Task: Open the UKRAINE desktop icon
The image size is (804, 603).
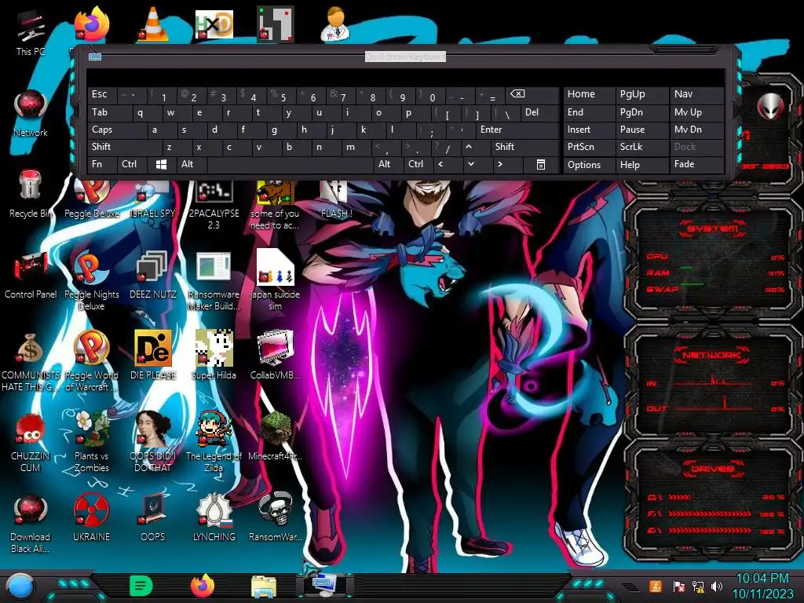Action: tap(92, 517)
